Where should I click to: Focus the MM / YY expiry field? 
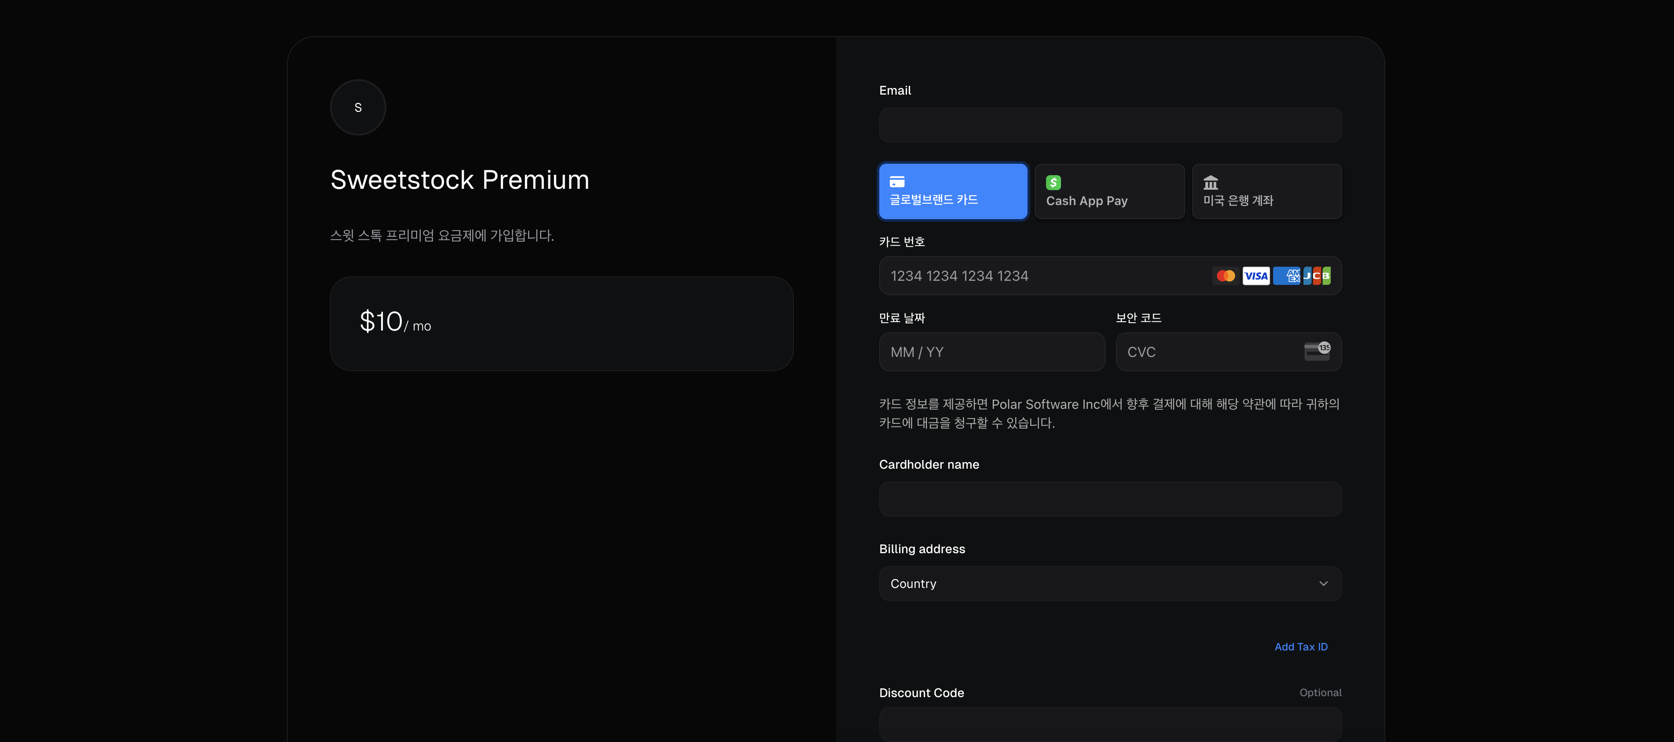(x=991, y=352)
